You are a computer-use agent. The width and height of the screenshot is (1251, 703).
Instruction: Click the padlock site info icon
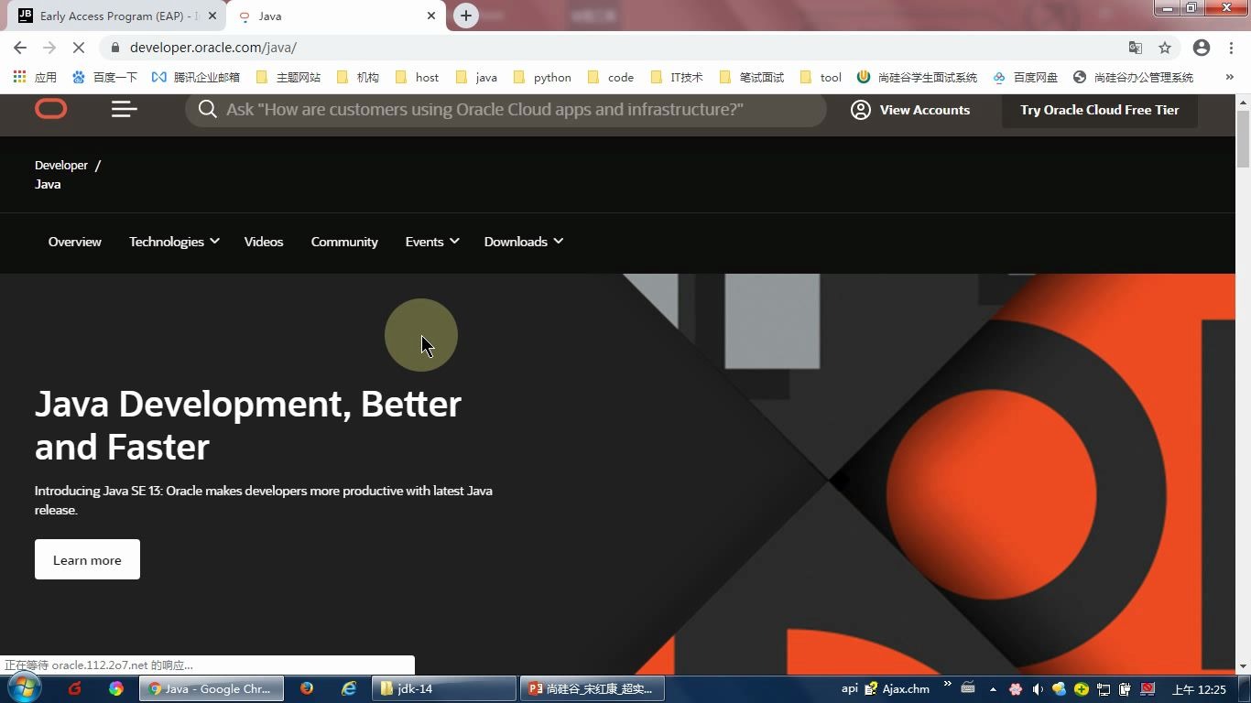point(115,48)
